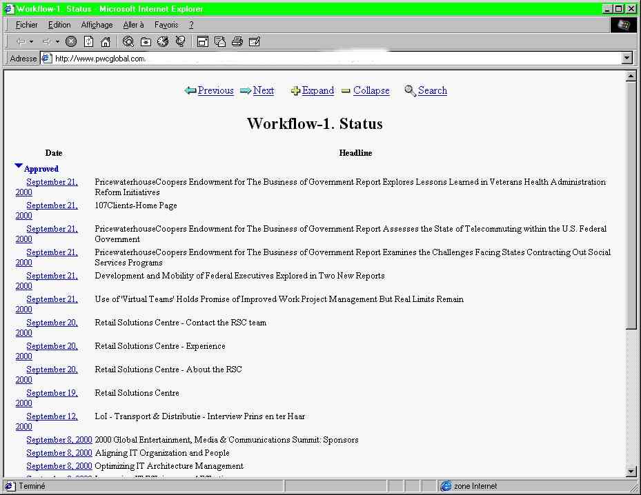Switch to Fullscreen view
641x495 pixels.
[203, 41]
